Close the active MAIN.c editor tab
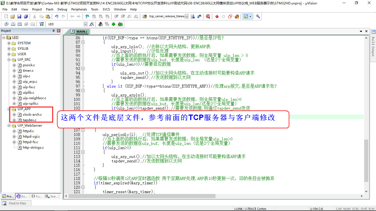 click(x=366, y=32)
